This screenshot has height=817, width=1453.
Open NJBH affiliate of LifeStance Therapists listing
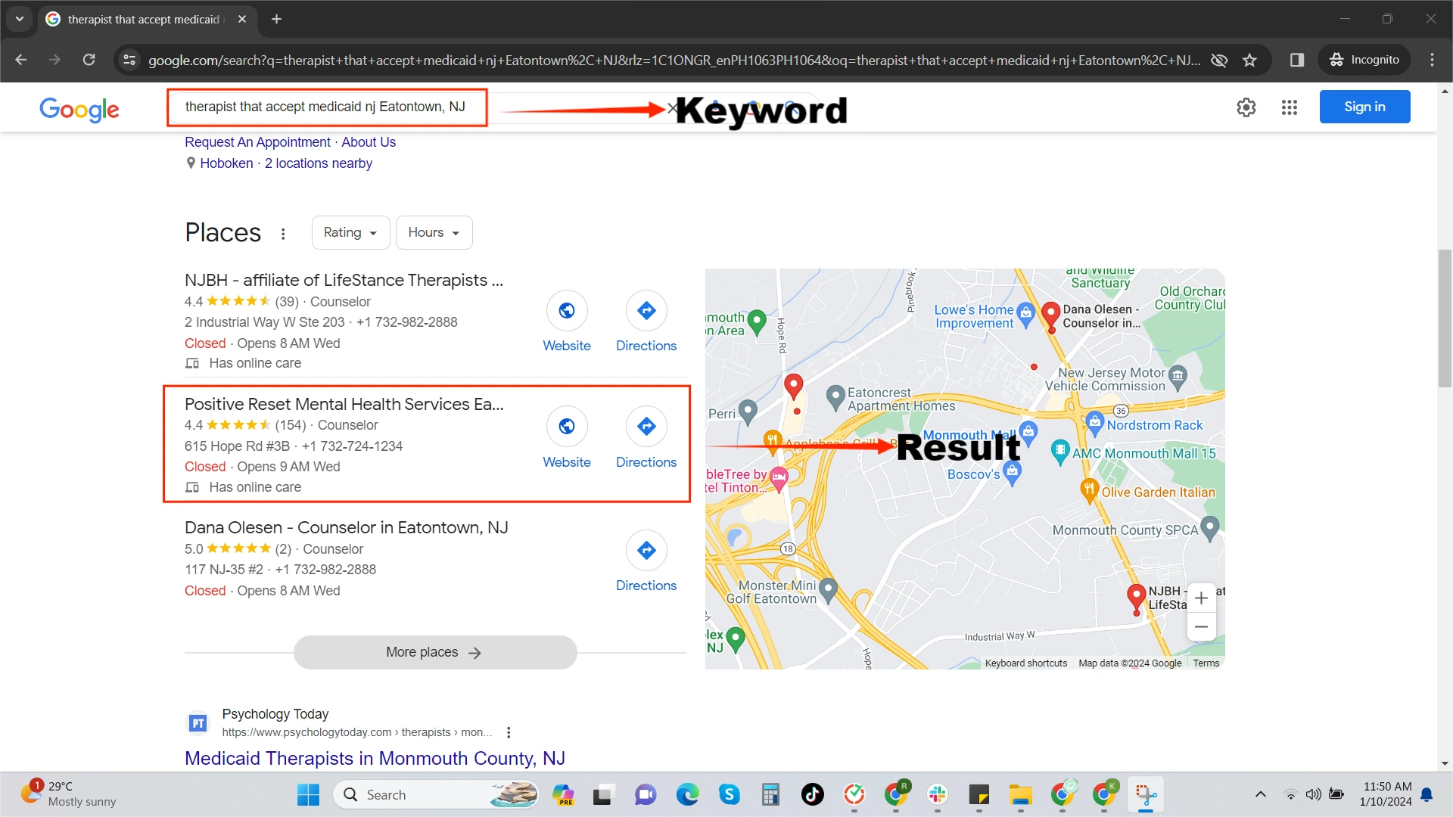344,281
